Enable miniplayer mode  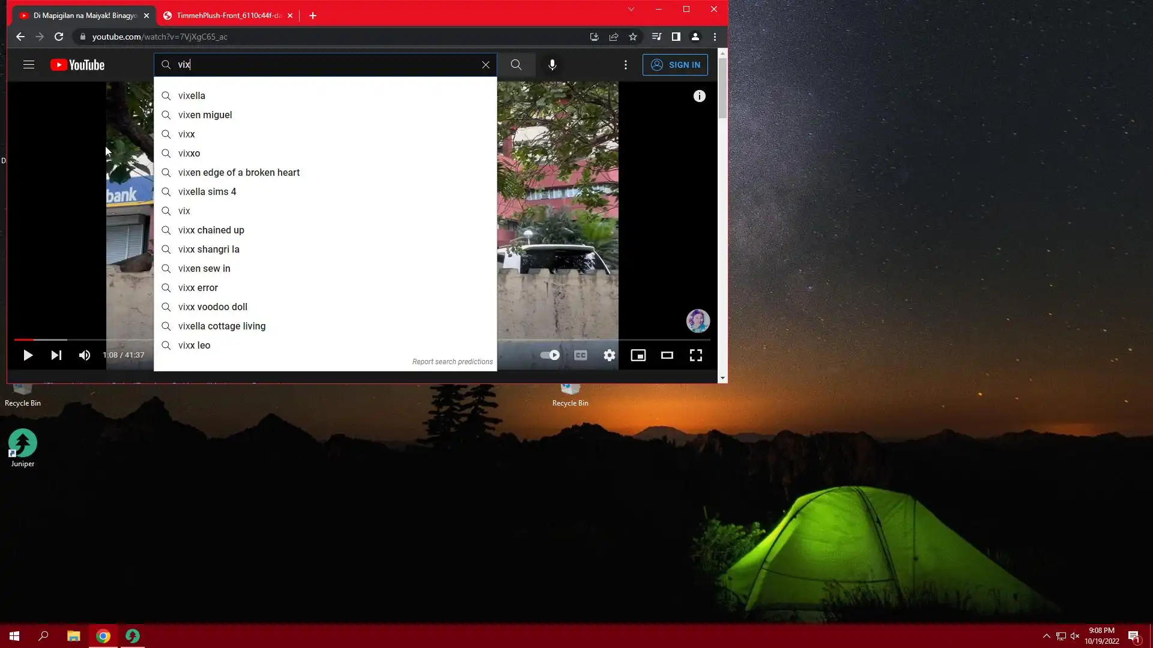pos(638,355)
